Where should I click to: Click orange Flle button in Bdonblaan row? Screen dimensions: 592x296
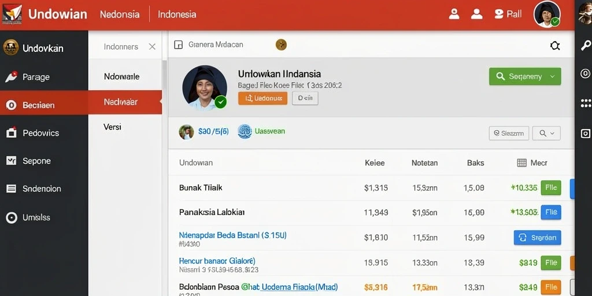point(551,287)
